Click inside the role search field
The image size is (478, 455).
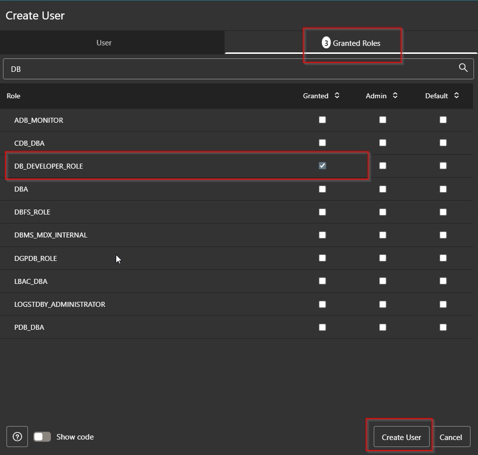tap(200, 68)
